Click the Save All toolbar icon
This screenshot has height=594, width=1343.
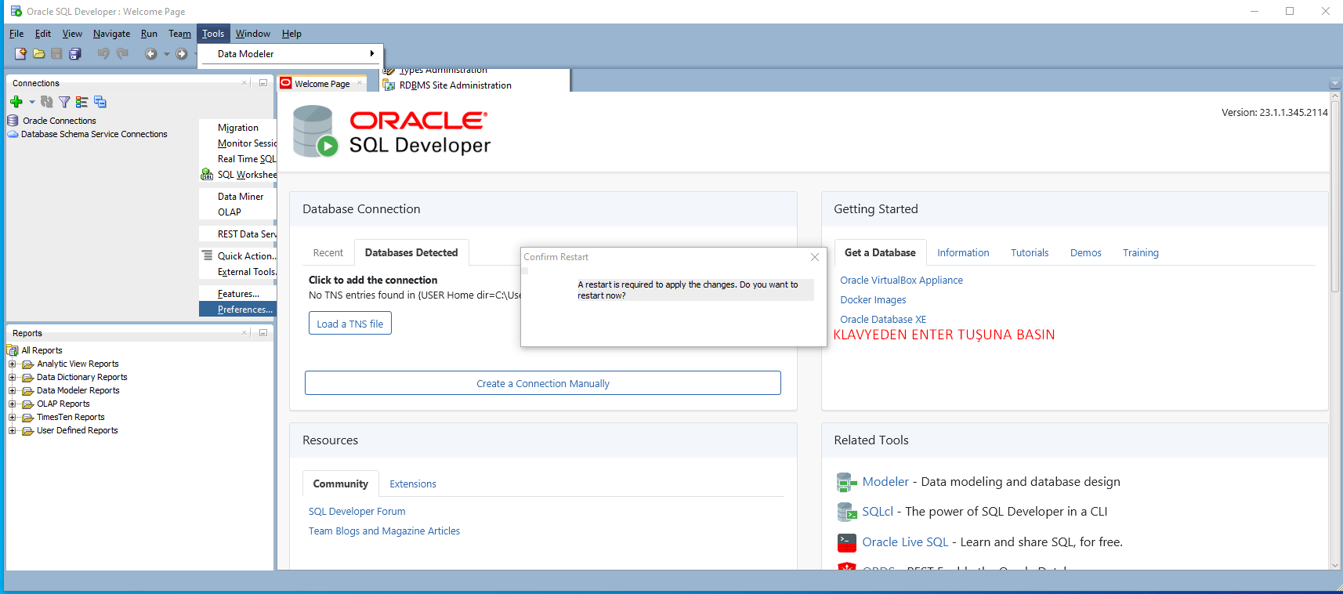(x=75, y=54)
